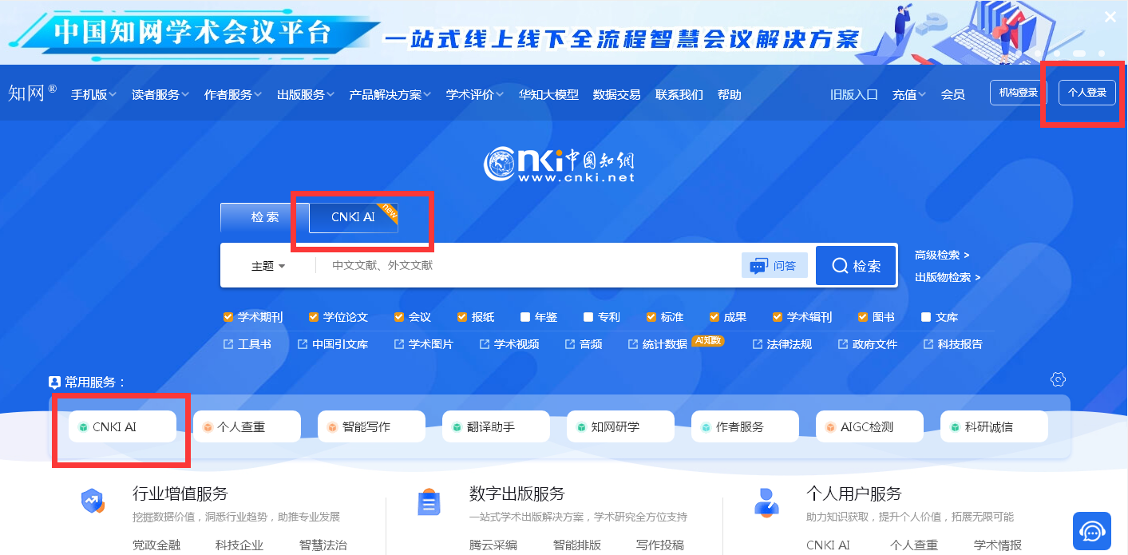Tick the 专利 checkbox
The height and width of the screenshot is (555, 1128).
(x=588, y=317)
